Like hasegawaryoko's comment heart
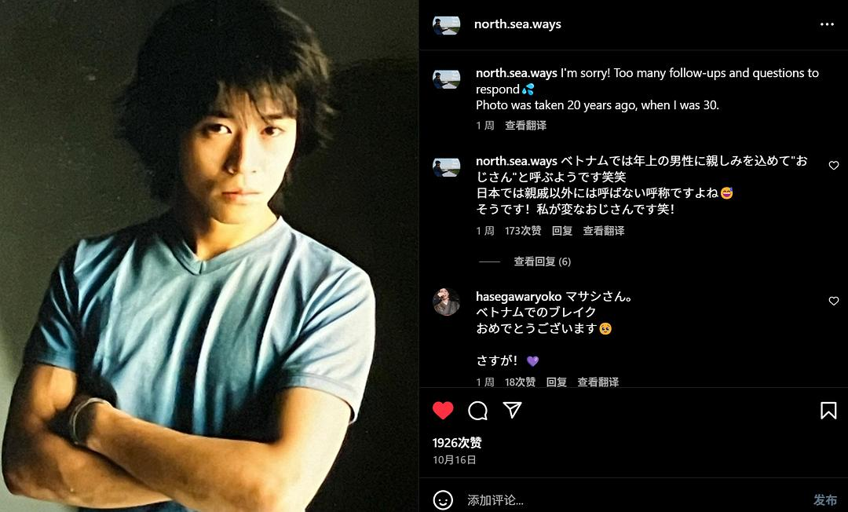 [833, 301]
